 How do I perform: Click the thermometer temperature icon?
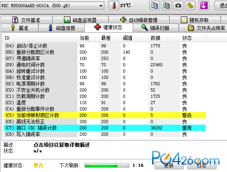click(114, 6)
